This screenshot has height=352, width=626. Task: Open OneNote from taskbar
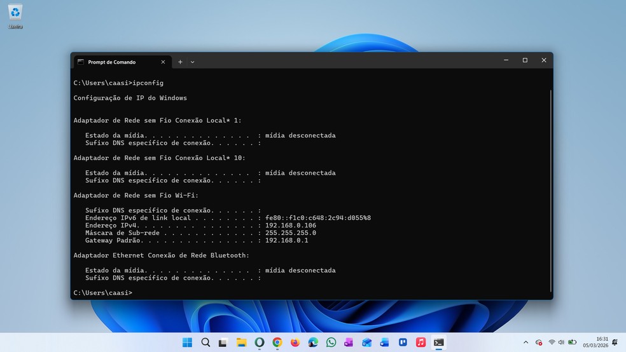pyautogui.click(x=349, y=342)
